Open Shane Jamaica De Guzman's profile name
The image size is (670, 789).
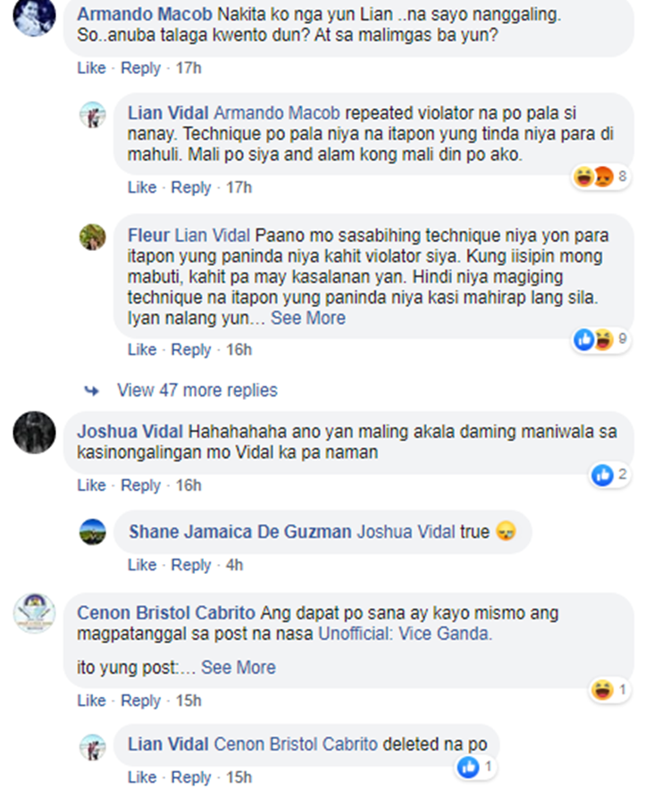pos(240,532)
